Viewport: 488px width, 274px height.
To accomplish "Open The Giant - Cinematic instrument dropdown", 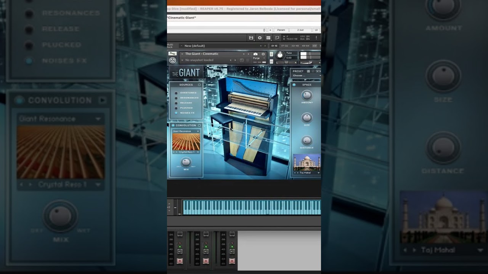I will point(212,54).
